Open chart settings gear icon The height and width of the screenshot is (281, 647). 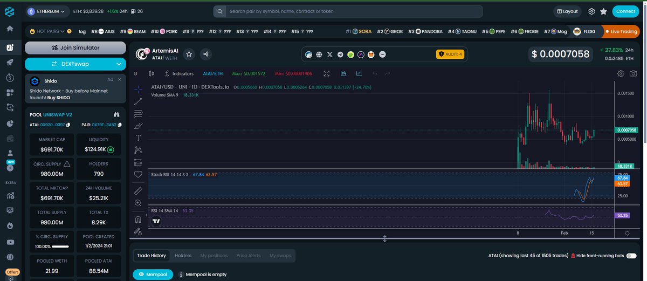621,73
